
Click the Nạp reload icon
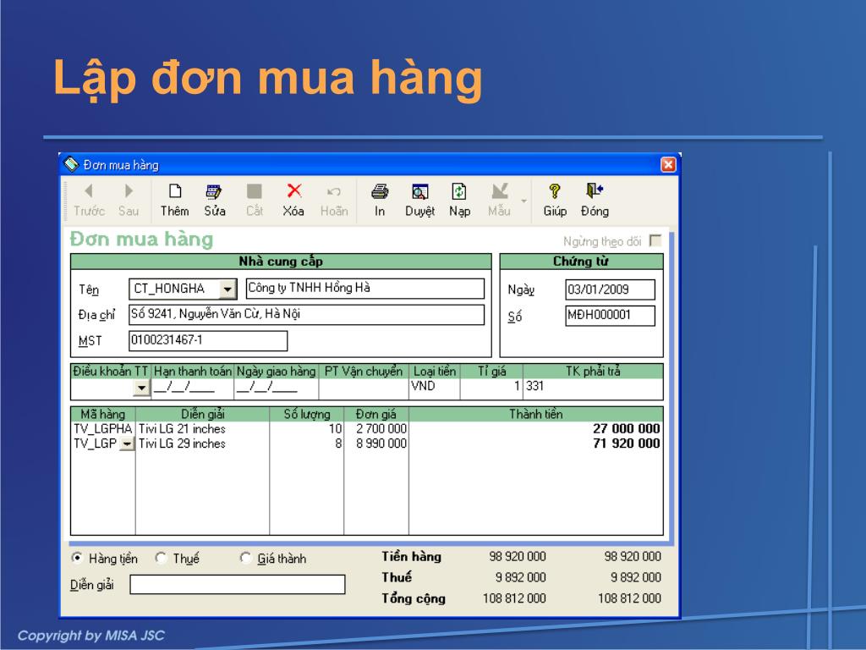(459, 191)
